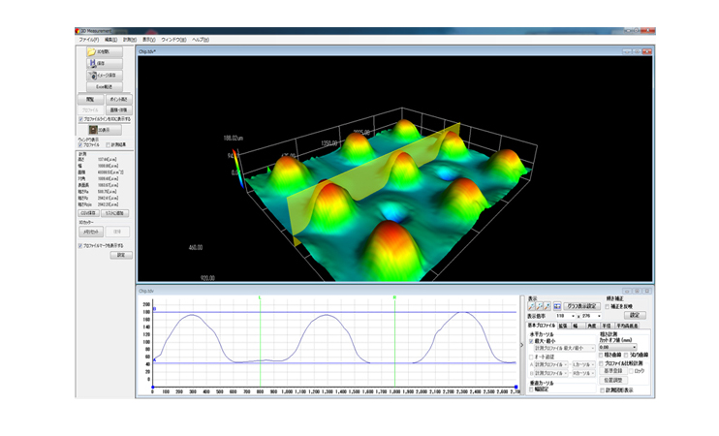Click the magnifier icon beside the blue fit icon

(x=547, y=306)
